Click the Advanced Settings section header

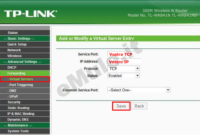(x=25, y=62)
